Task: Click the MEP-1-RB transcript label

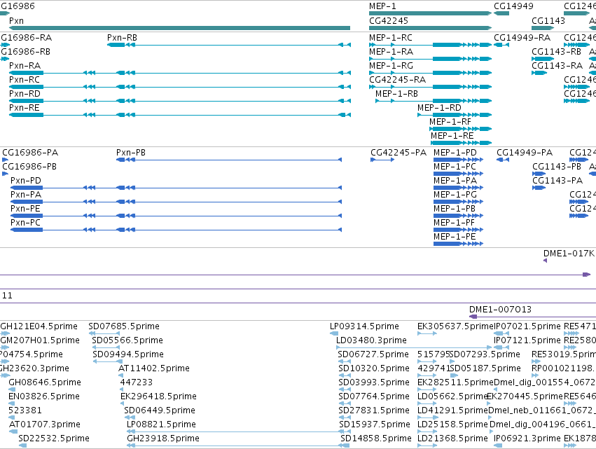Action: pos(397,94)
